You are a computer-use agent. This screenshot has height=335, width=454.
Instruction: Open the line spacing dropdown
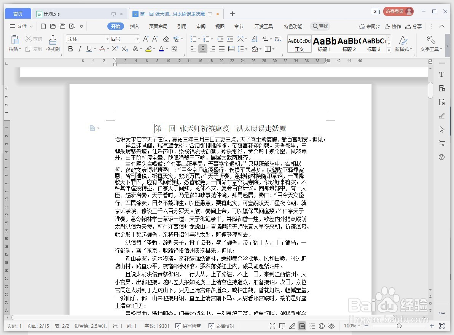[x=246, y=49]
